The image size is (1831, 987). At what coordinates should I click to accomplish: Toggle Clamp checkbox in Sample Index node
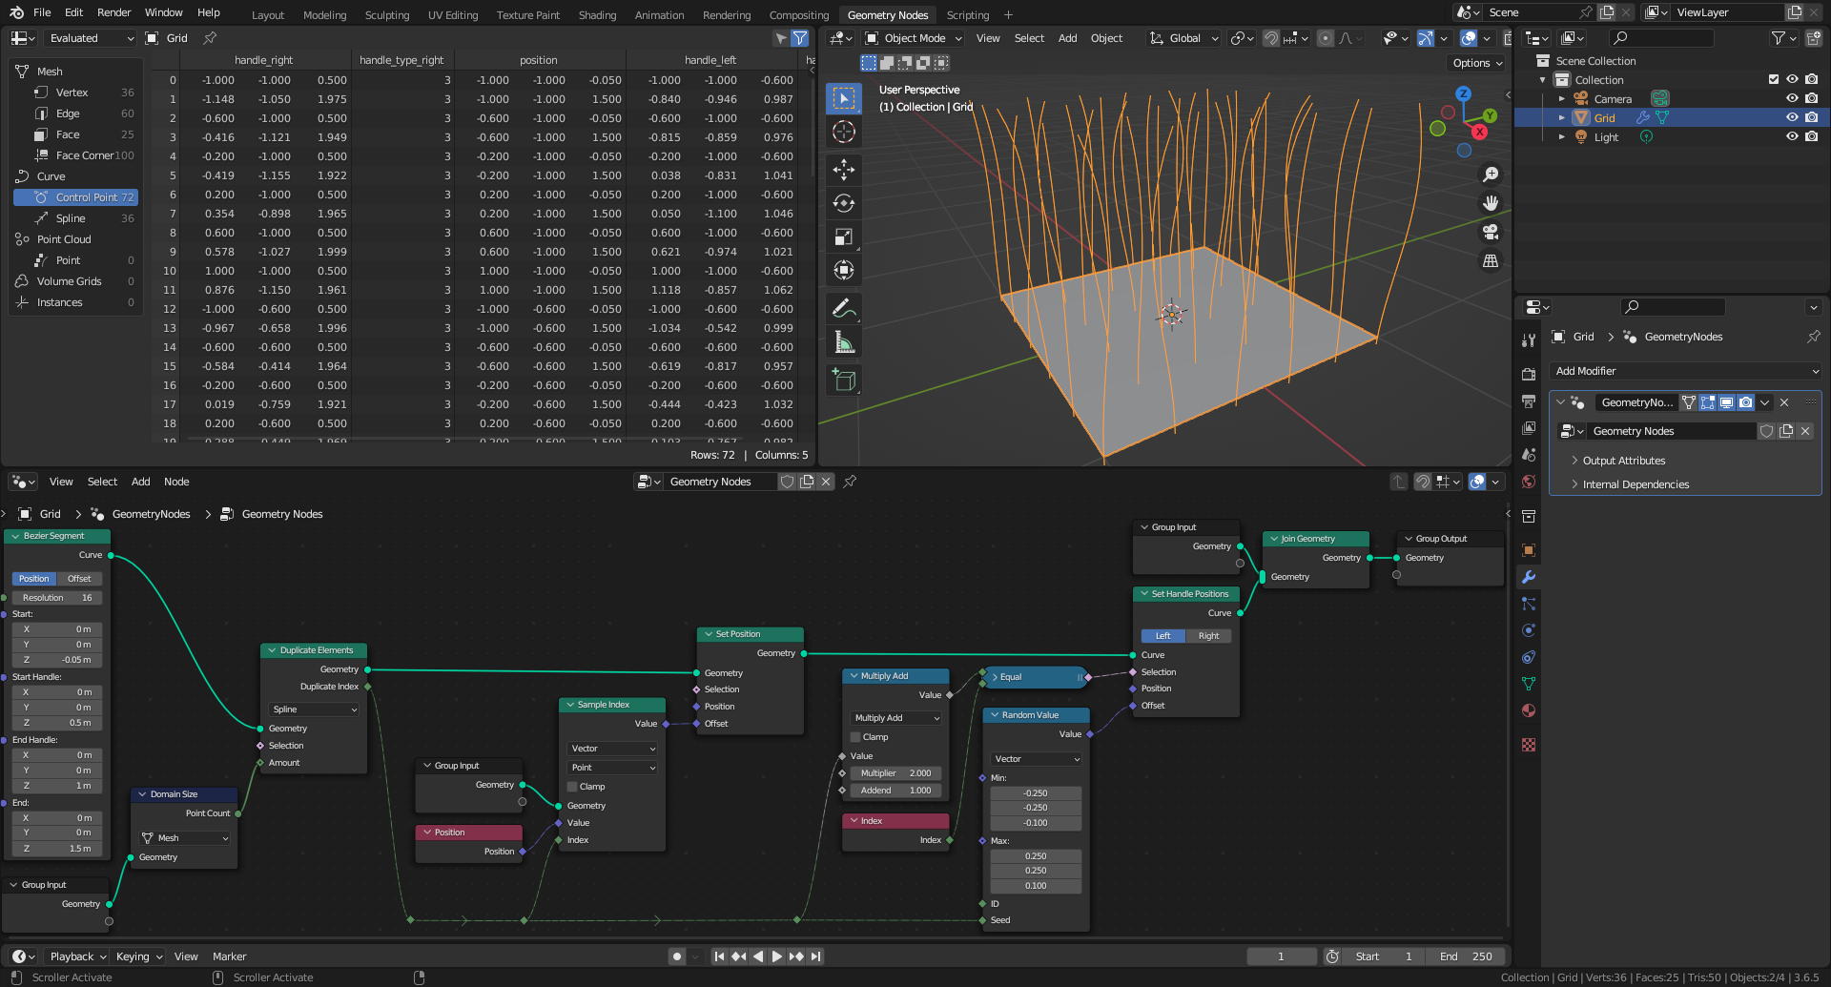pos(572,787)
